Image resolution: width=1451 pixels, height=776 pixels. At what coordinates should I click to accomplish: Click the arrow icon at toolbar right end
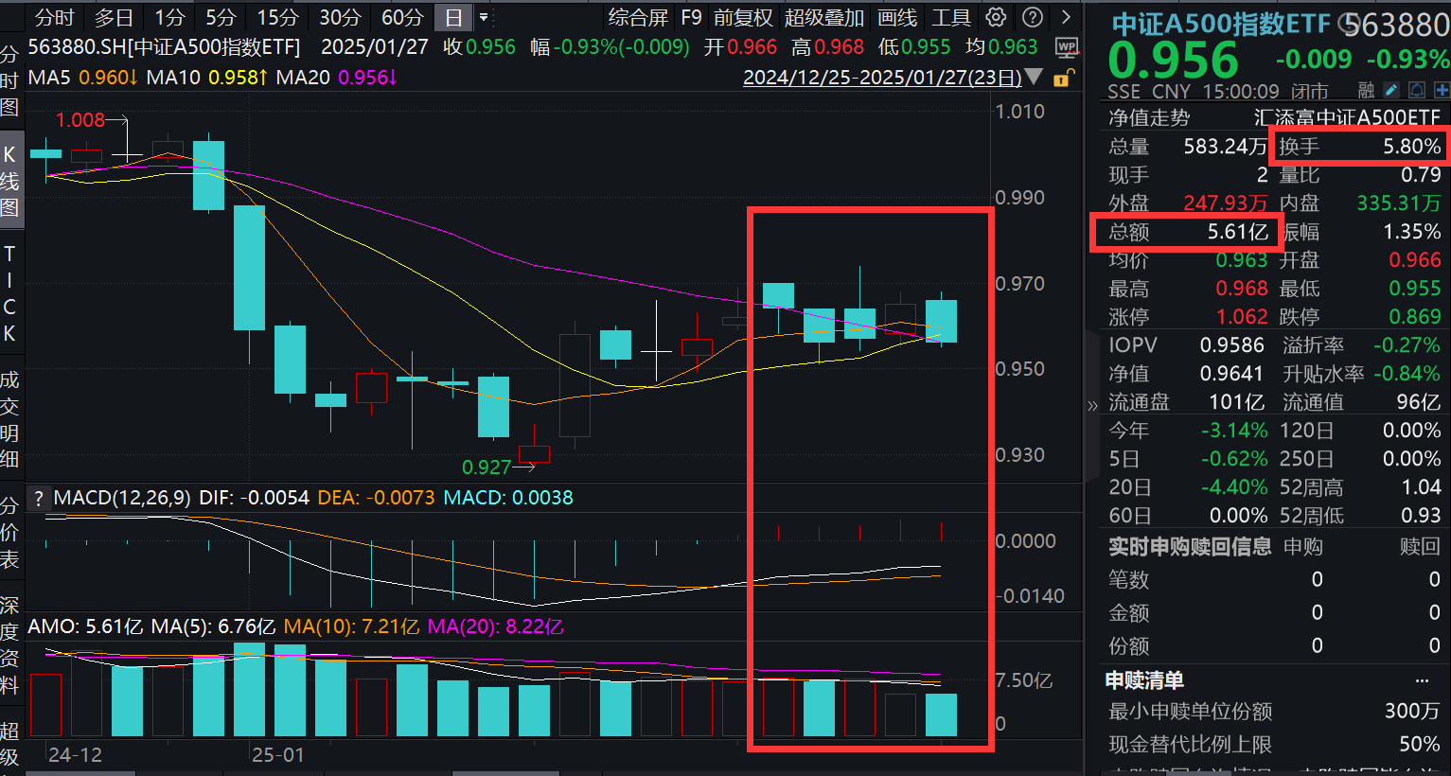1066,17
